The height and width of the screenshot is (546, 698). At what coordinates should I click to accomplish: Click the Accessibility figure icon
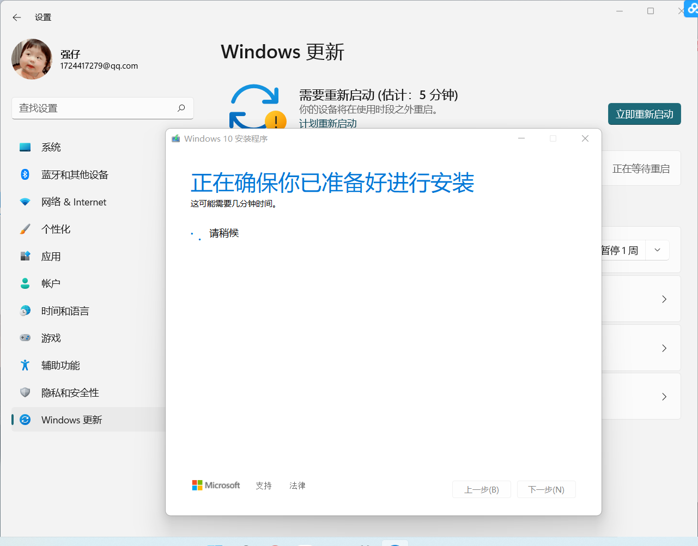(25, 365)
